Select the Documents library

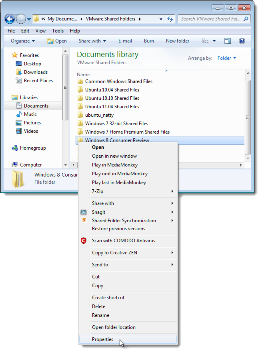(33, 106)
